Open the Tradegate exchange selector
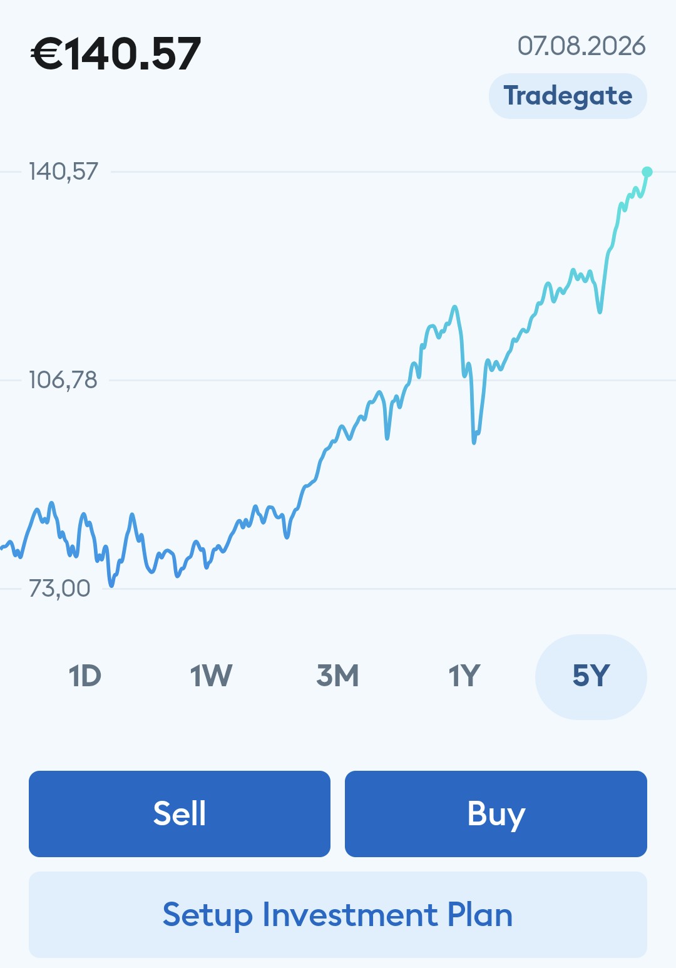The image size is (676, 968). [568, 96]
